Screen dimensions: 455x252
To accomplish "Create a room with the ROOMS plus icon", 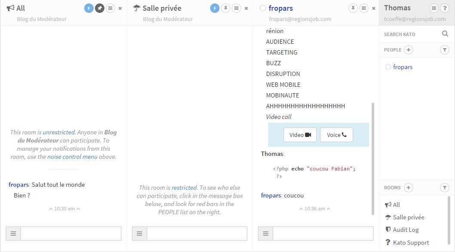I will tap(408, 188).
